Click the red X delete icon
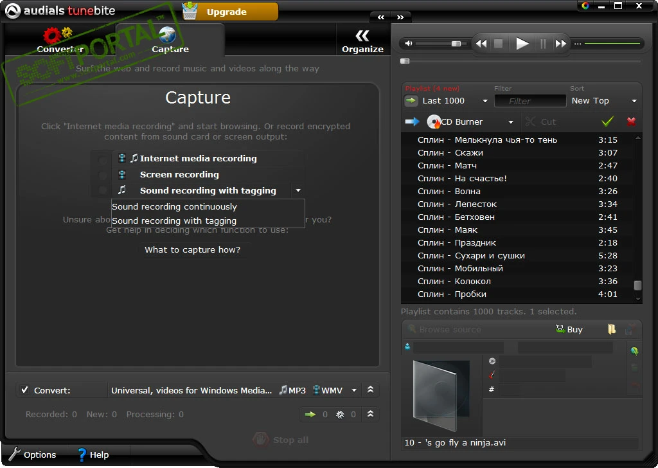The image size is (658, 468). click(631, 122)
